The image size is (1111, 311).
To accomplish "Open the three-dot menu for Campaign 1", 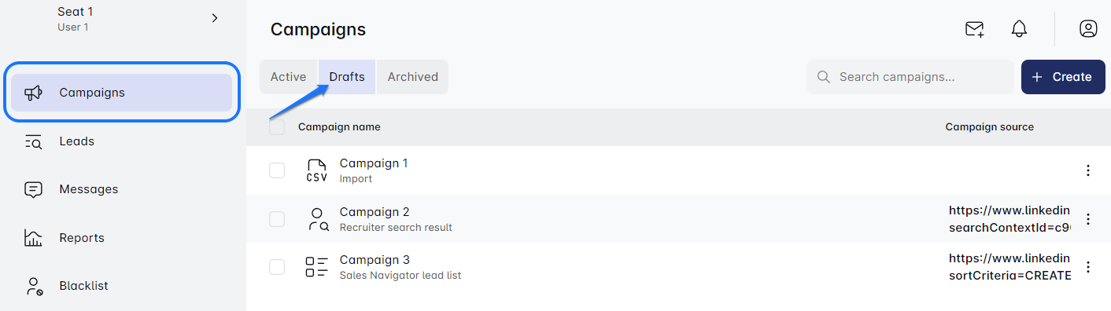I will 1088,170.
